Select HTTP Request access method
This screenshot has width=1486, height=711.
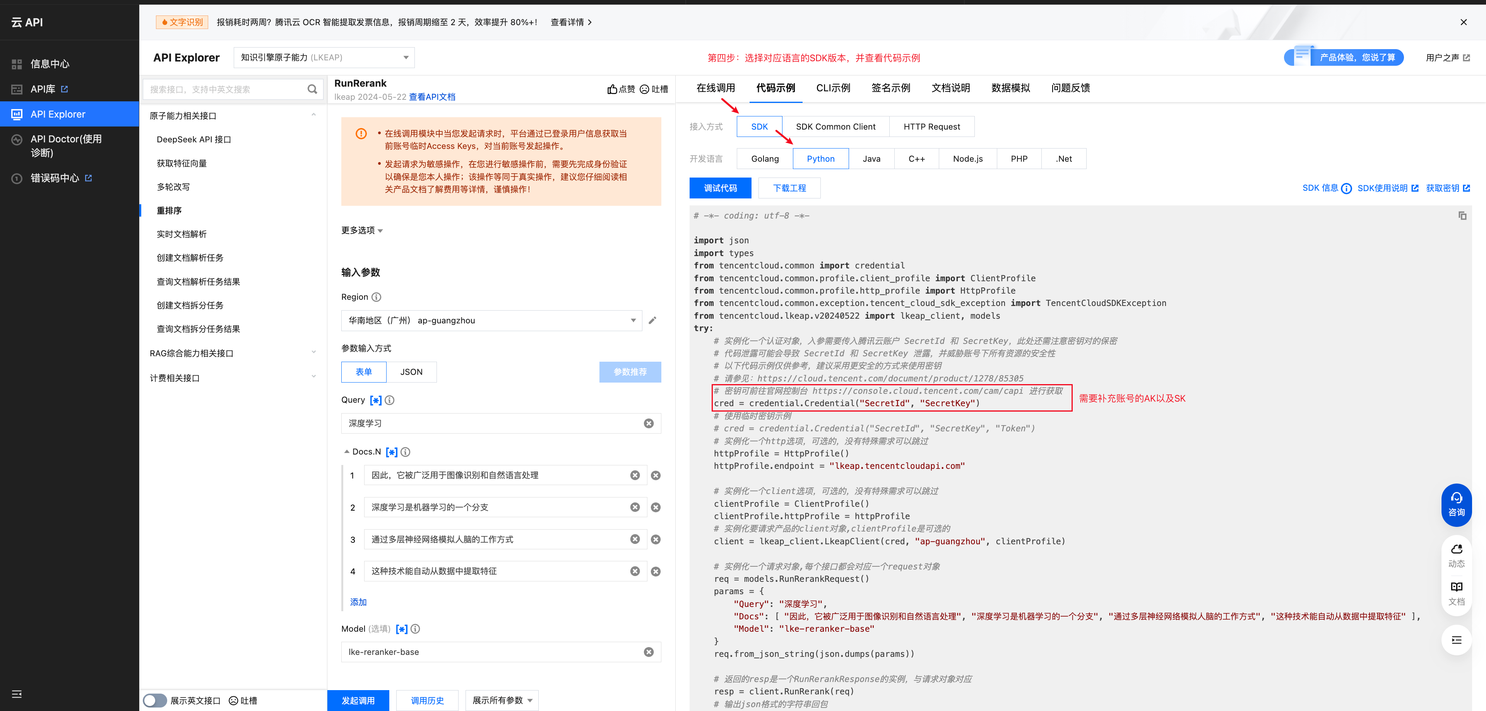pos(931,127)
